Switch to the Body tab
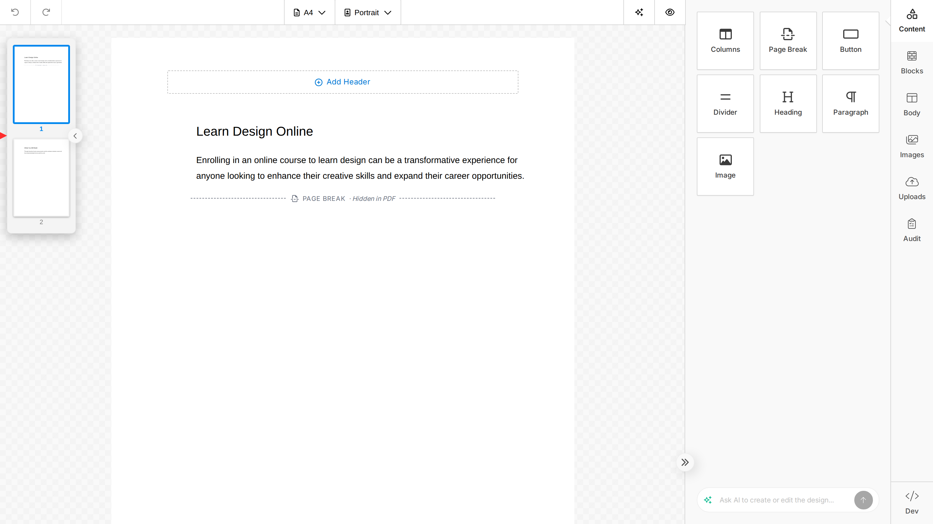 coord(912,105)
